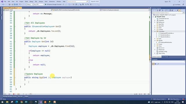
Task: Open the Put member navigation dropdown
Action: pos(125,10)
